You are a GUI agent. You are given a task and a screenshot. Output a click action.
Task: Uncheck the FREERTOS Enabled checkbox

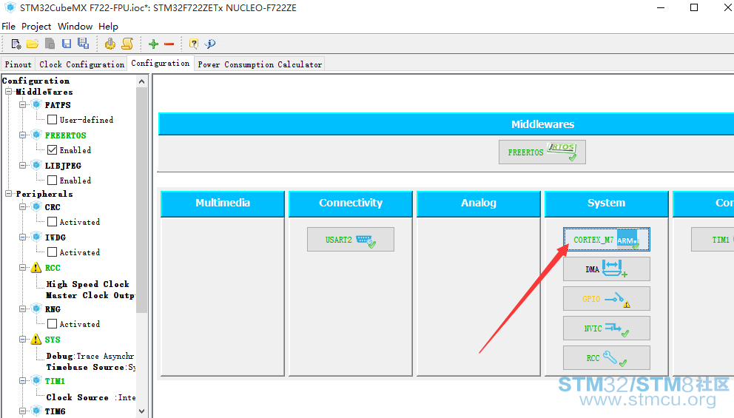click(53, 150)
